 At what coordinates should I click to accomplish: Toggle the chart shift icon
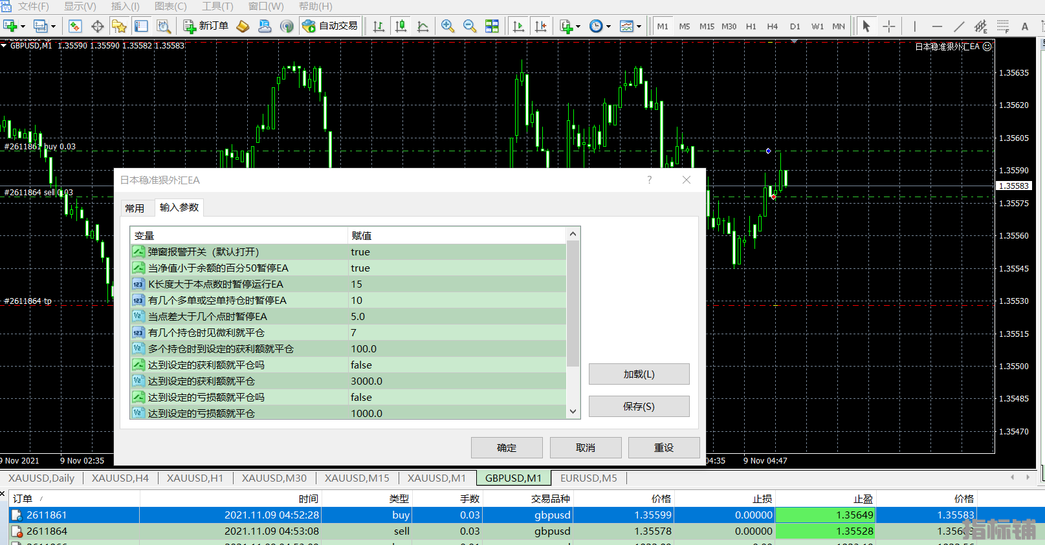(x=540, y=26)
